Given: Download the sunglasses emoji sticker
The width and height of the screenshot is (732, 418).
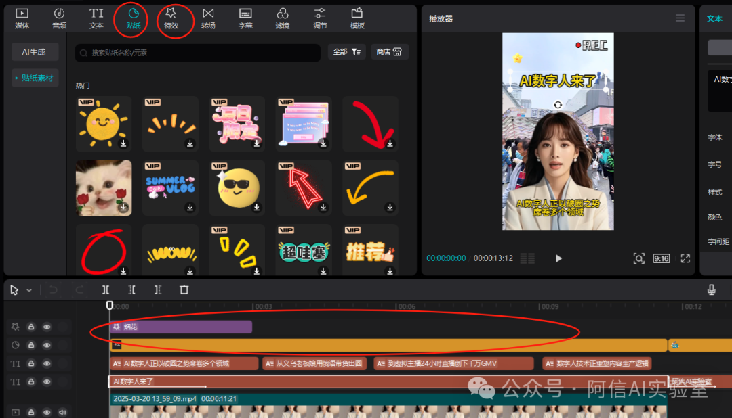Looking at the screenshot, I should tap(257, 207).
